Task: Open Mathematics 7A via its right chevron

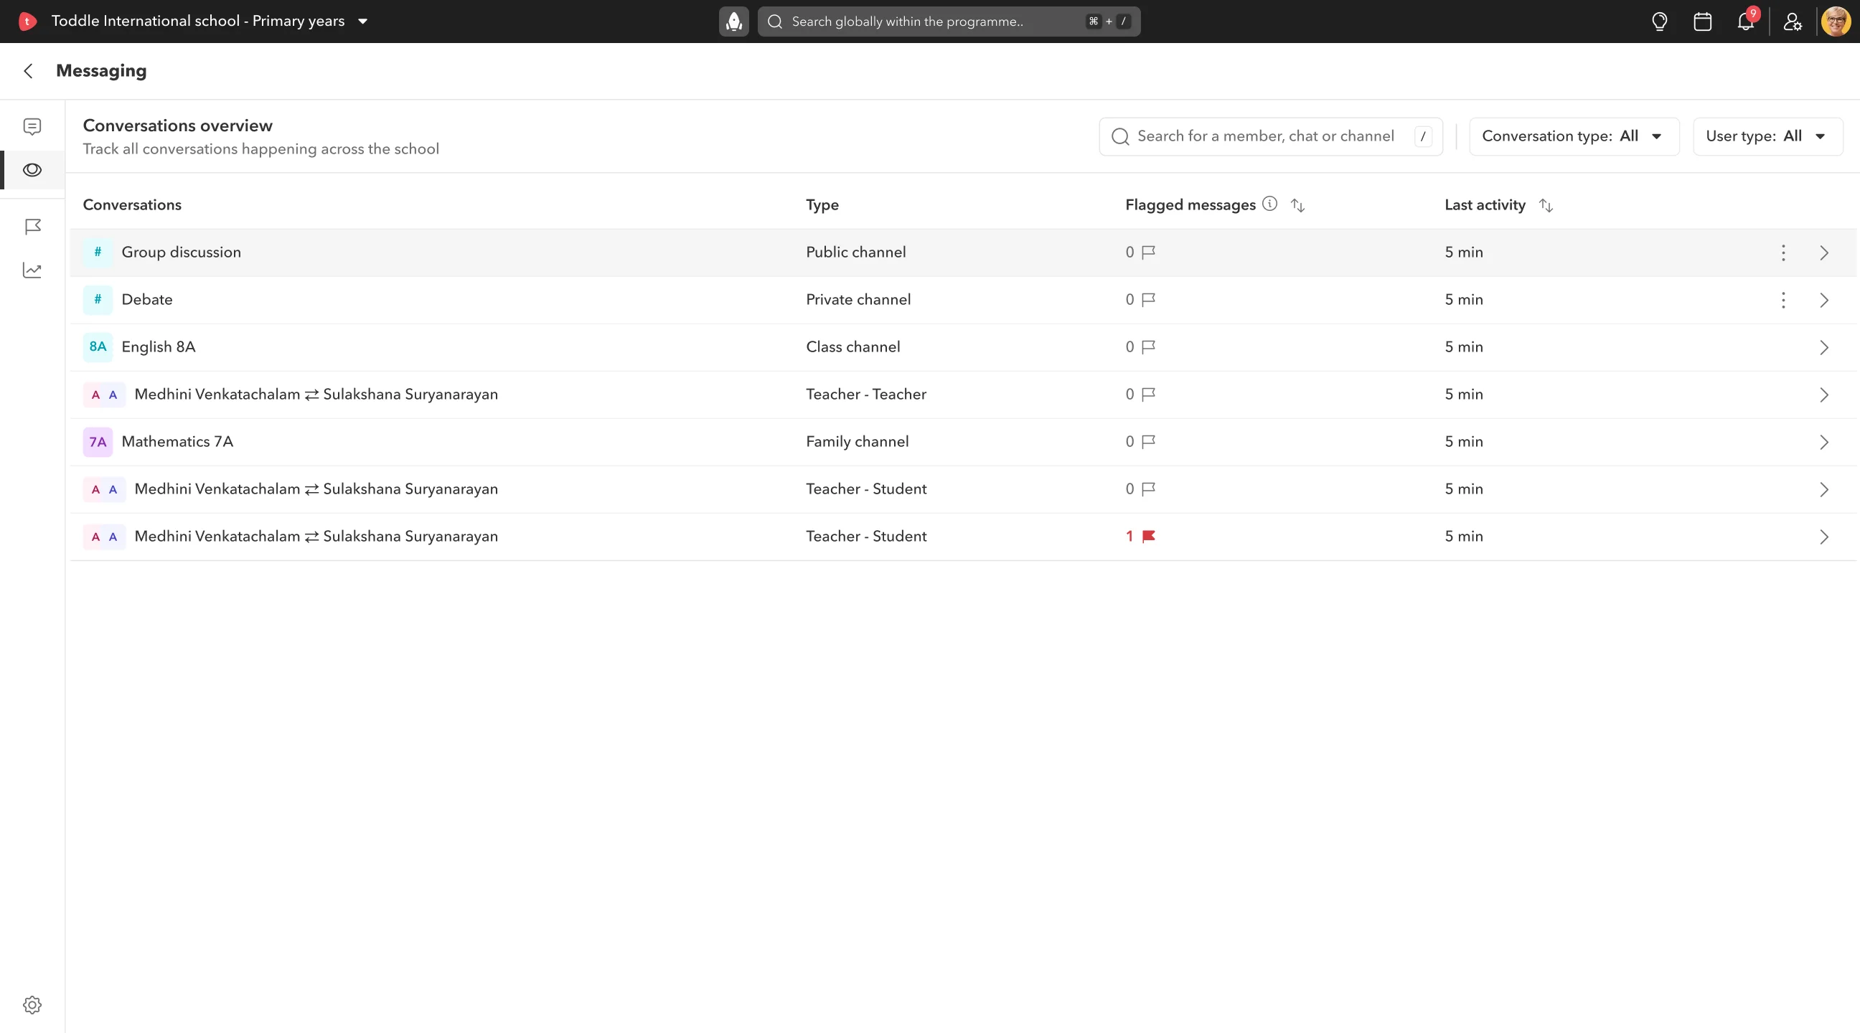Action: click(x=1824, y=442)
